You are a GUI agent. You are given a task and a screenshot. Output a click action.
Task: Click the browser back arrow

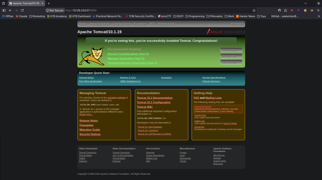coord(10,10)
